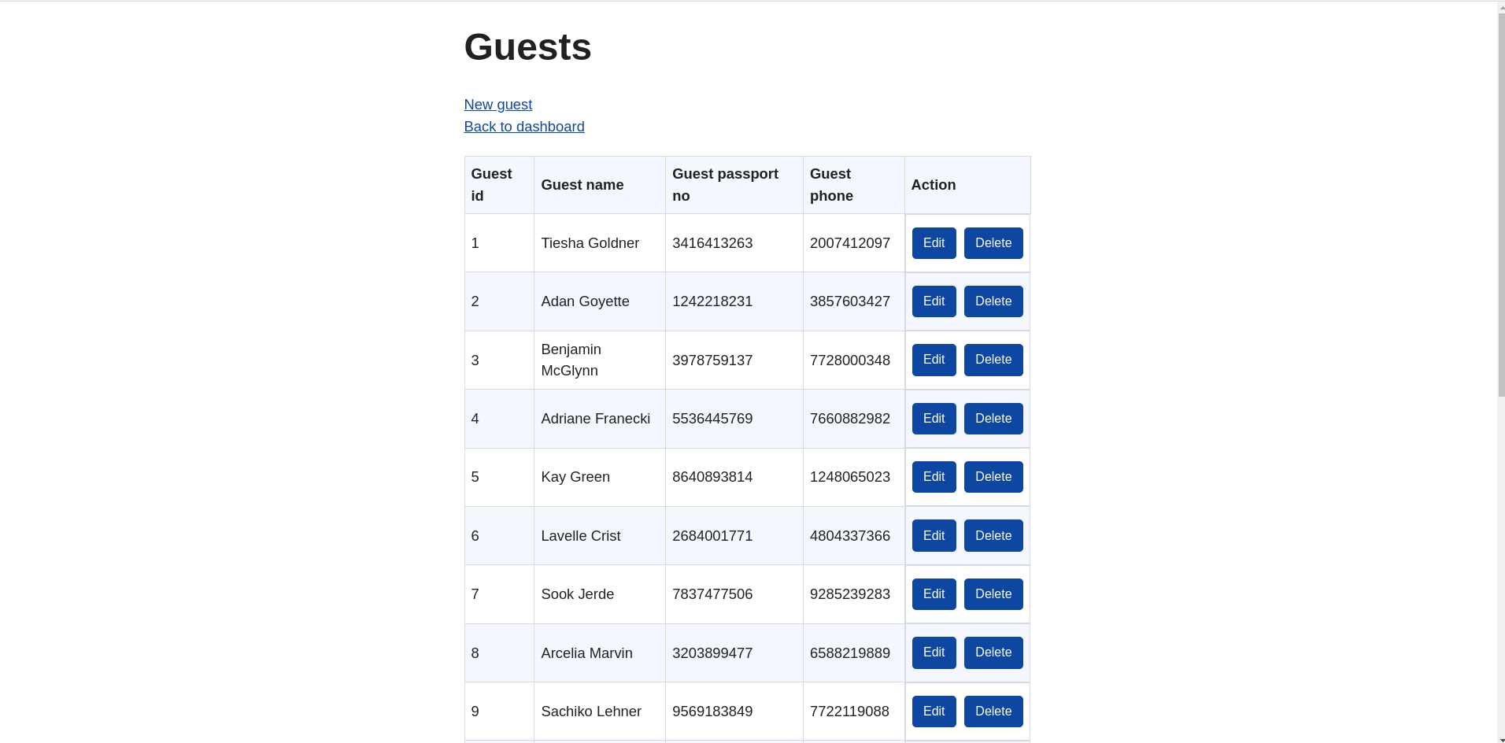Image resolution: width=1505 pixels, height=743 pixels.
Task: Delete guest Arcelia Marvin
Action: (993, 652)
